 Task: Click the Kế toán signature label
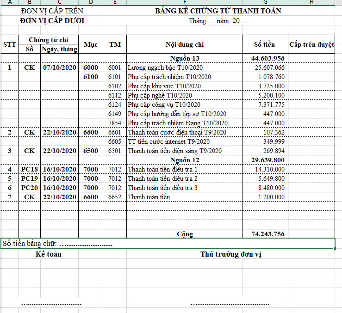[49, 254]
